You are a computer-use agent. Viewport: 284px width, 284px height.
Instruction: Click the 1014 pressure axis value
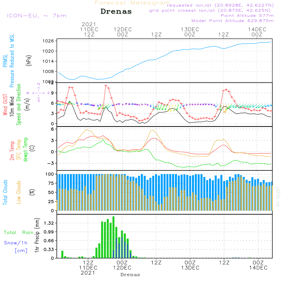coord(48,61)
